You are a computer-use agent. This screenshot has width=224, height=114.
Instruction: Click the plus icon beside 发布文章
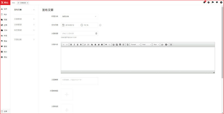pyautogui.click(x=34, y=10)
